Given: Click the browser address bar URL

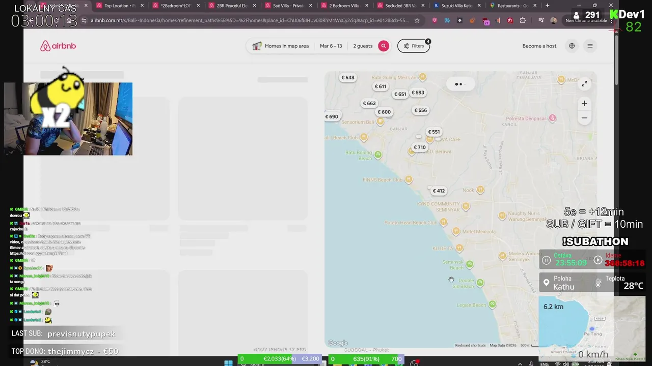Looking at the screenshot, I should point(250,20).
